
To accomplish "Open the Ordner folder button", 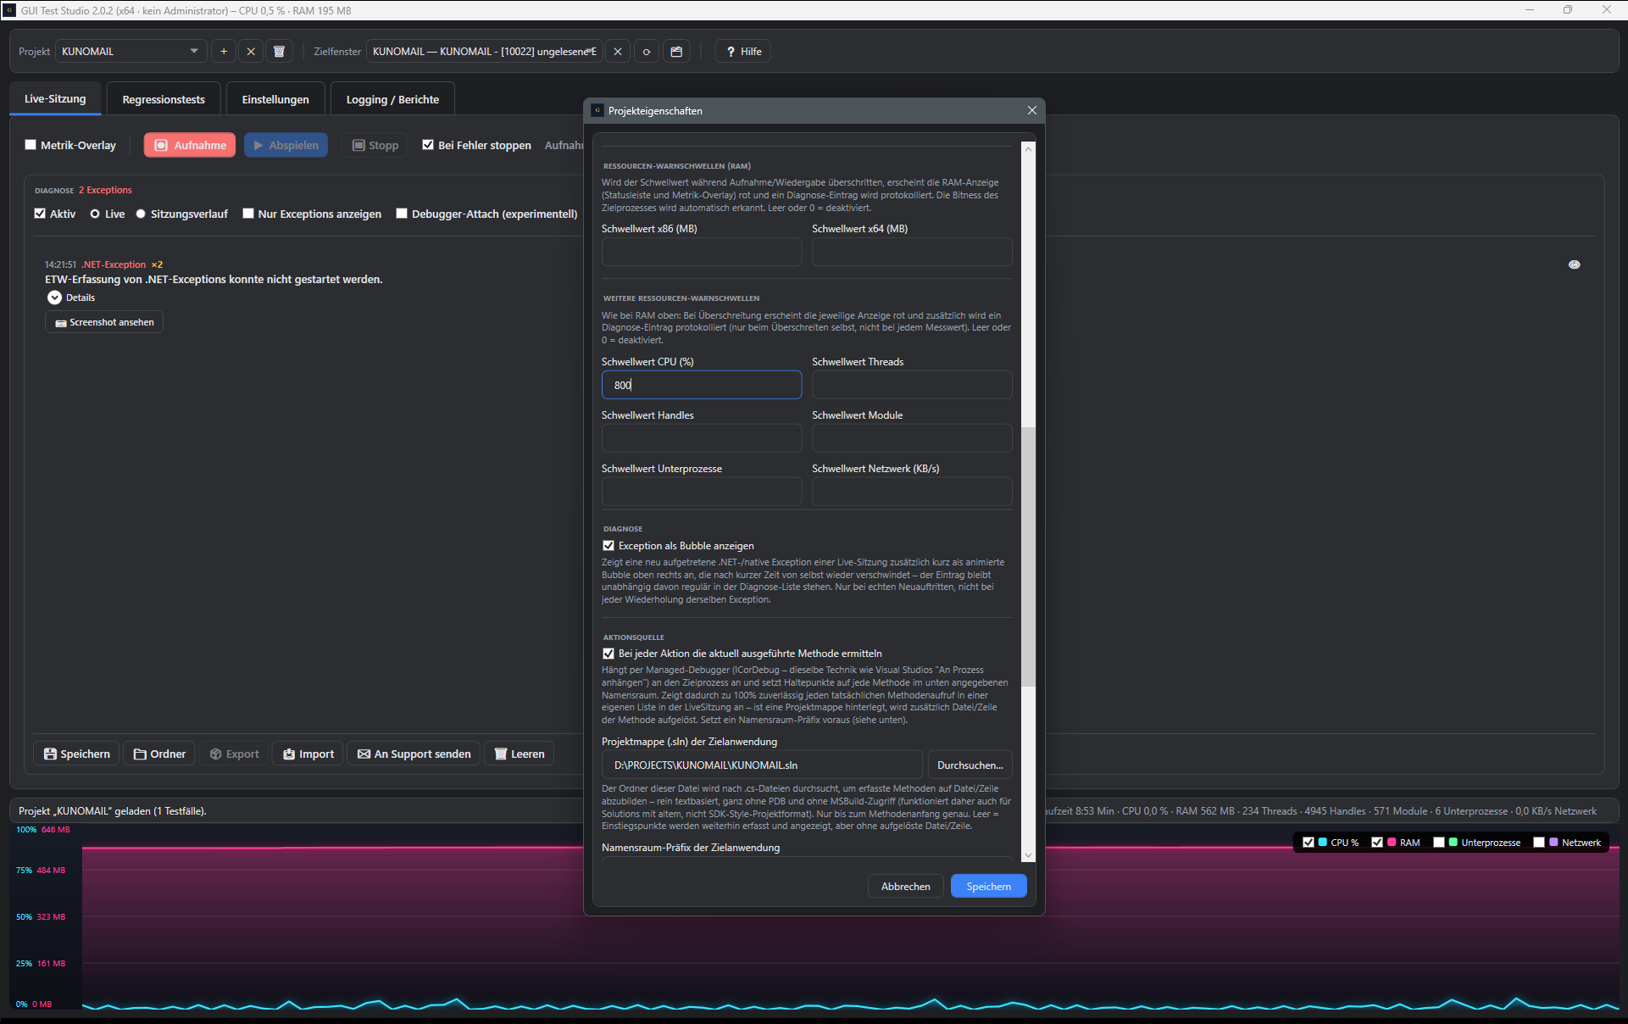I will [159, 754].
